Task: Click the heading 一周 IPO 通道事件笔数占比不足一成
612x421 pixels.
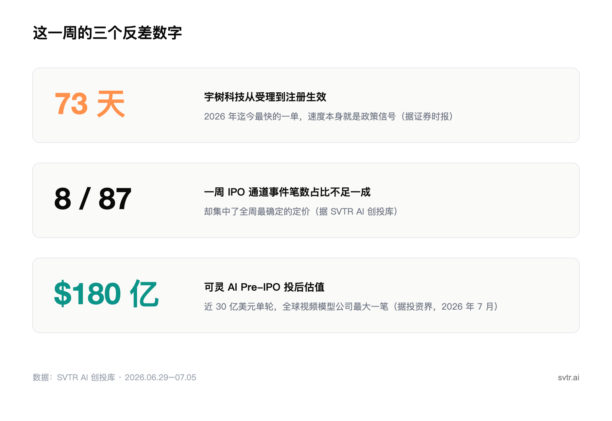Action: (287, 192)
